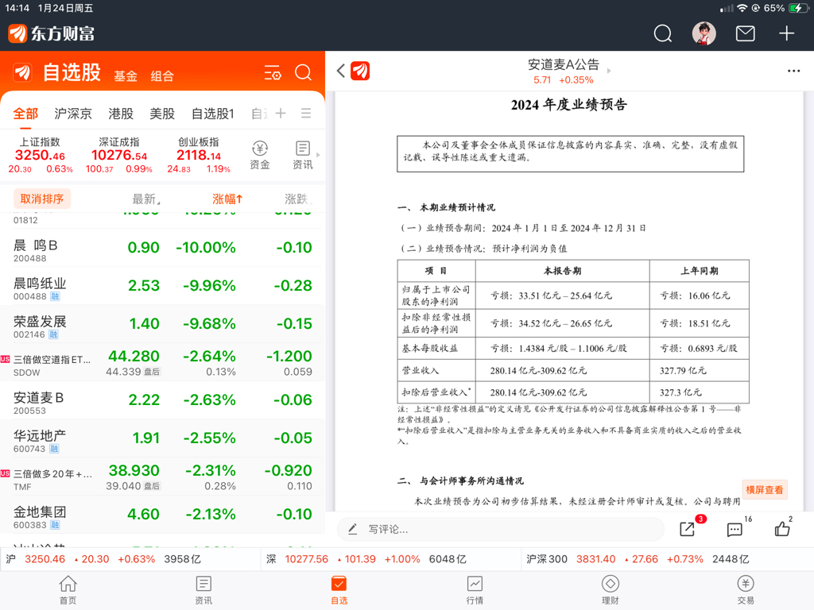Add new watchlist group plus
The height and width of the screenshot is (610, 814).
pos(281,113)
